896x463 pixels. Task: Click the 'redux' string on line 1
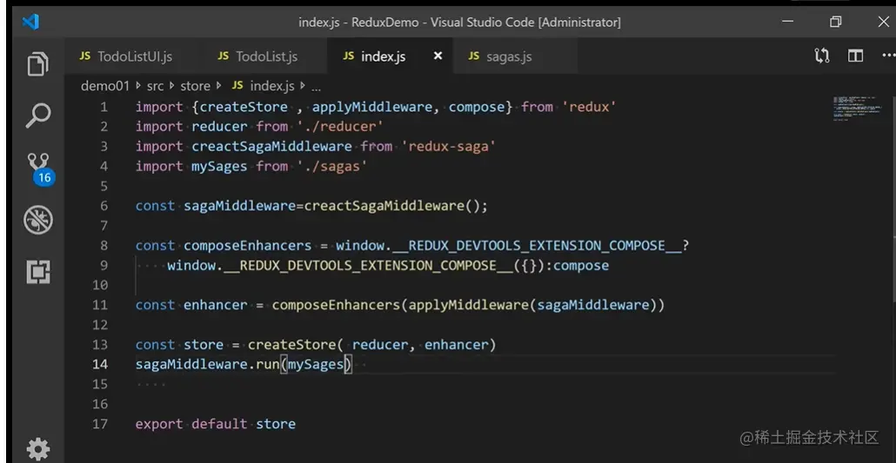(x=589, y=107)
